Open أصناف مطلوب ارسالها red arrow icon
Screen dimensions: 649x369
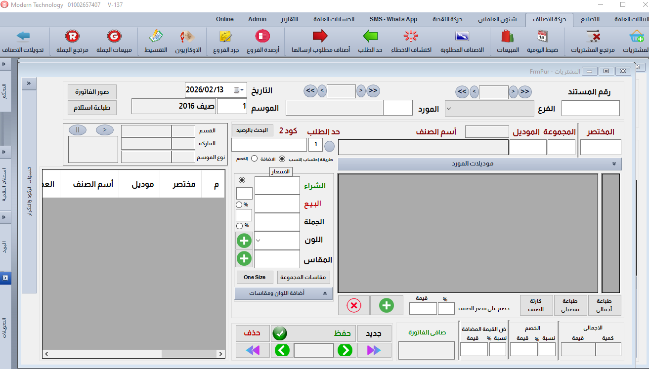[320, 37]
